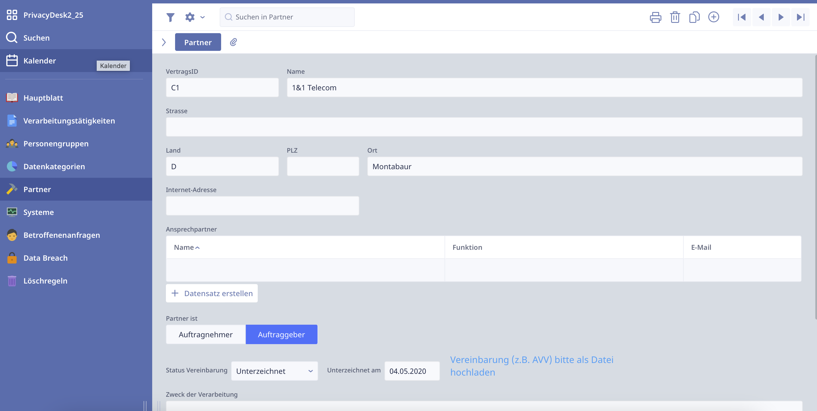The width and height of the screenshot is (817, 411).
Task: Duplicate the record with copy icon
Action: tap(694, 17)
